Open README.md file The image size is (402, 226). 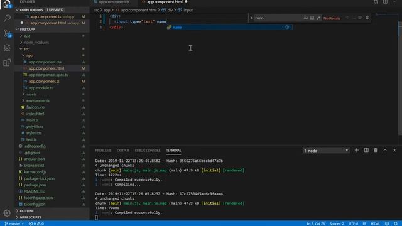click(35, 191)
